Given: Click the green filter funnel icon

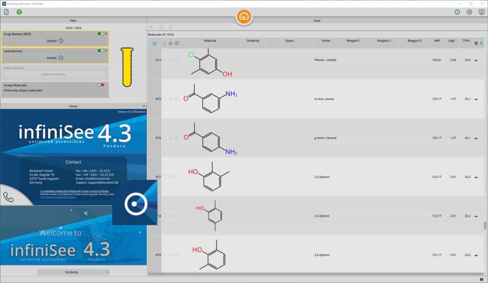Looking at the screenshot, I should click(19, 12).
